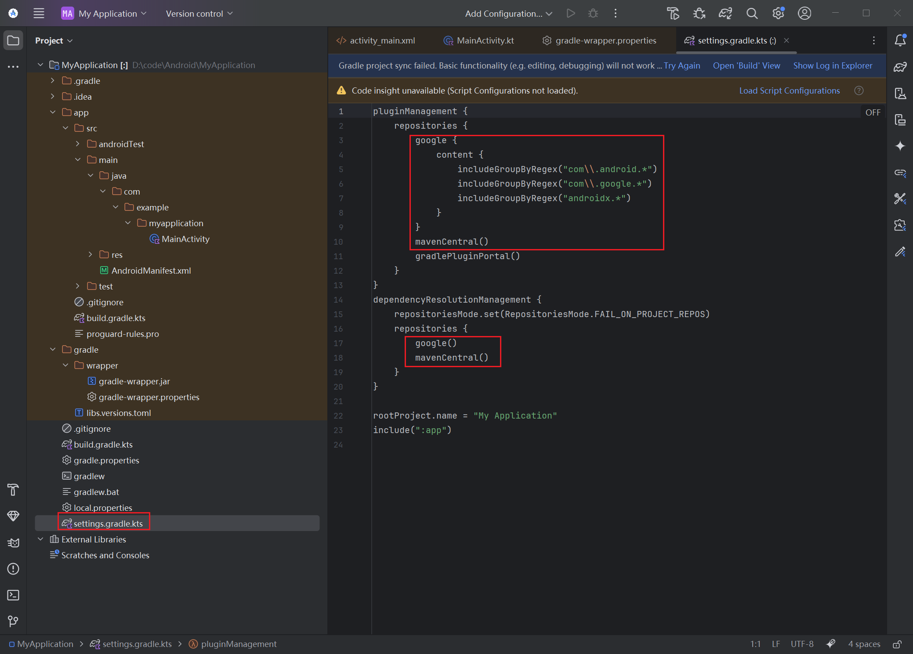Screen dimensions: 913x654
Task: Open the Add Configuration dropdown
Action: pos(508,14)
